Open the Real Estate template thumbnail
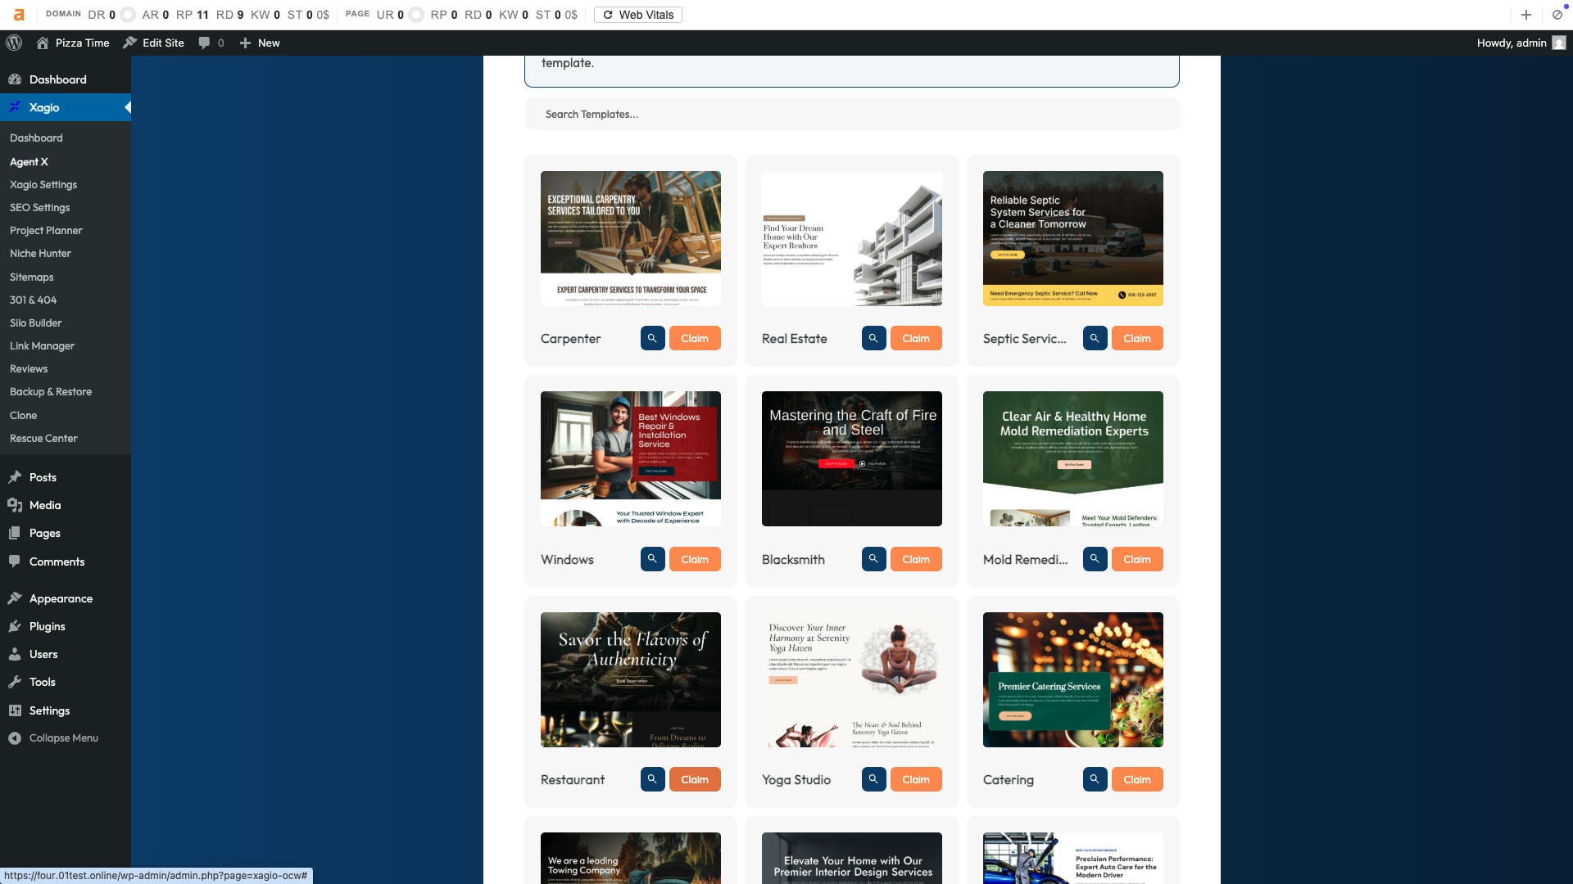Image resolution: width=1573 pixels, height=884 pixels. coord(852,238)
